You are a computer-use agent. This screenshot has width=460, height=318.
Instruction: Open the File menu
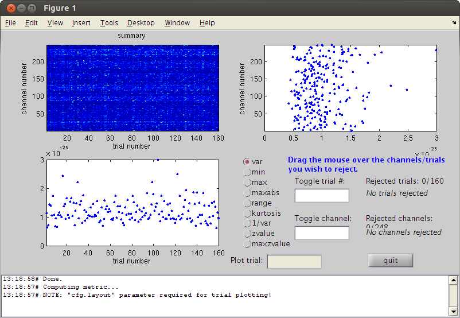pyautogui.click(x=11, y=23)
